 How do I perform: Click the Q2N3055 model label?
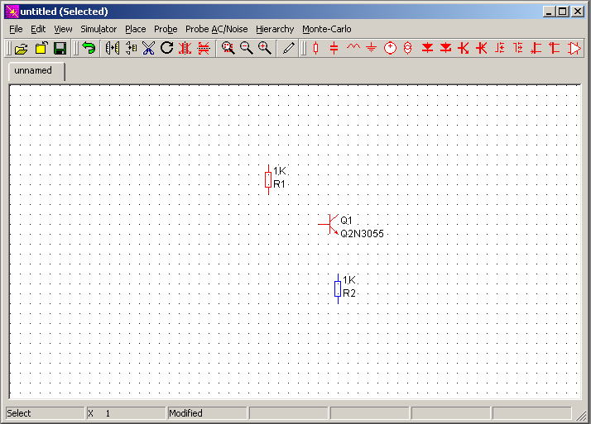click(362, 234)
